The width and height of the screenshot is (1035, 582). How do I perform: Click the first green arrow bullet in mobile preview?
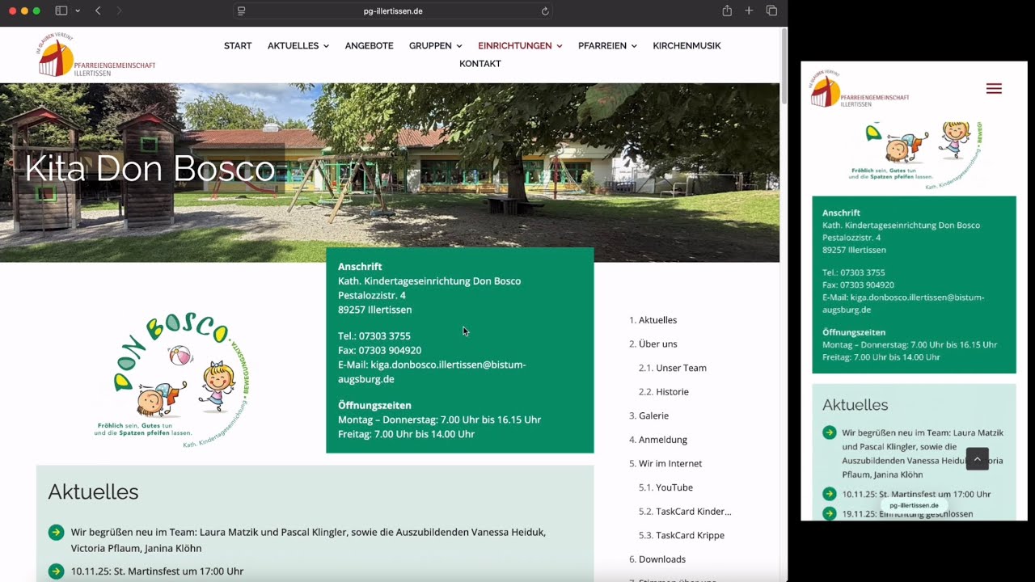pos(829,432)
